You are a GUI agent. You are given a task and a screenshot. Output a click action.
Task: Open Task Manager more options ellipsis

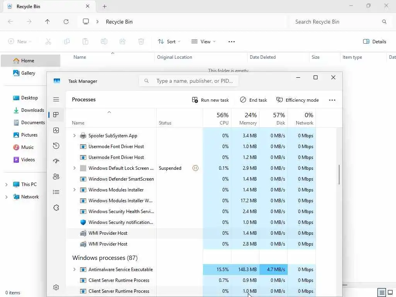(x=332, y=100)
